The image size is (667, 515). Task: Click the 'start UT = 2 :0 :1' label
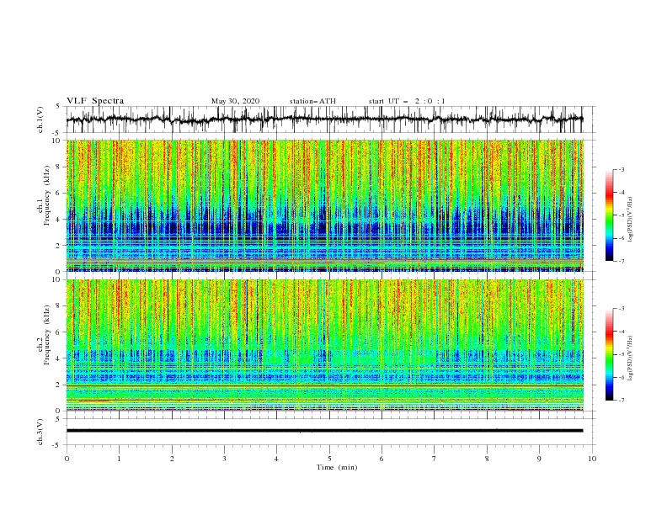pyautogui.click(x=407, y=101)
